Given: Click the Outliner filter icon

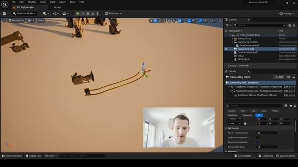Looking at the screenshot, I should (x=228, y=26).
